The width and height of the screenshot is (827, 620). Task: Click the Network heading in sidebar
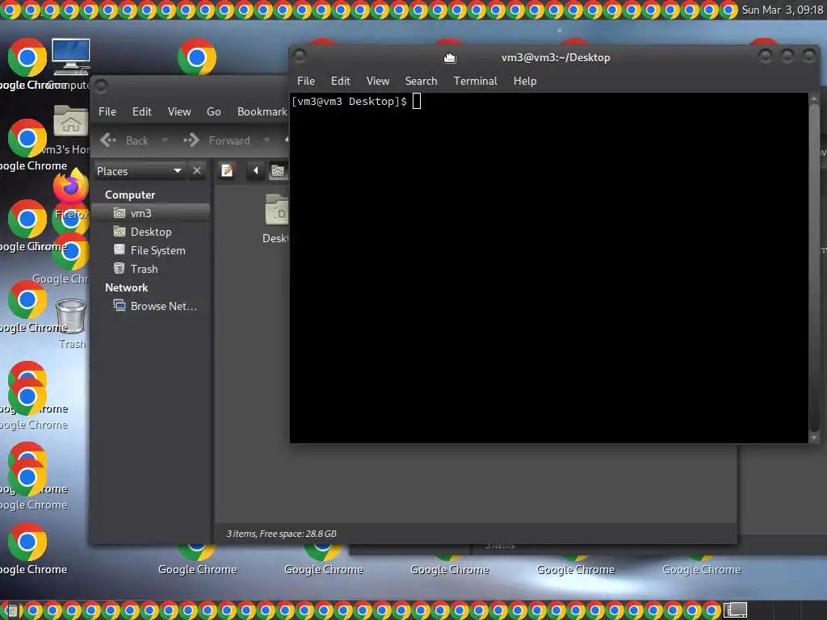pos(127,288)
